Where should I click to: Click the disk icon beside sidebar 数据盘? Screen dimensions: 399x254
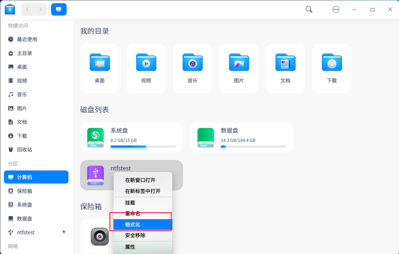tap(11, 219)
